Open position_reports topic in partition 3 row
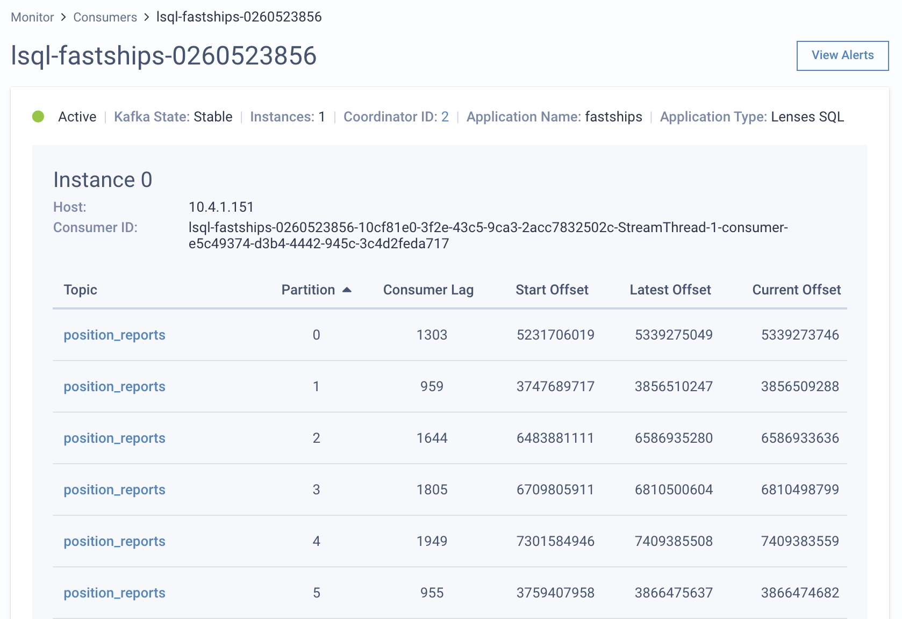The image size is (902, 619). (114, 490)
